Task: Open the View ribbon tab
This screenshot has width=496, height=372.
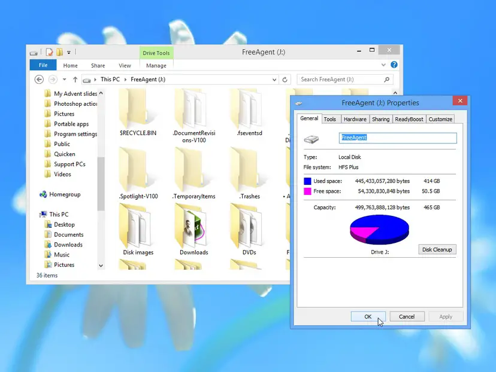Action: pyautogui.click(x=125, y=65)
